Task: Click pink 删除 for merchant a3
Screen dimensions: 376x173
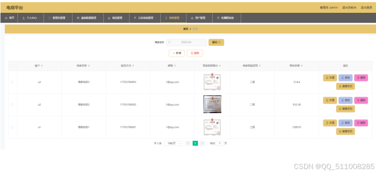Action: point(361,78)
